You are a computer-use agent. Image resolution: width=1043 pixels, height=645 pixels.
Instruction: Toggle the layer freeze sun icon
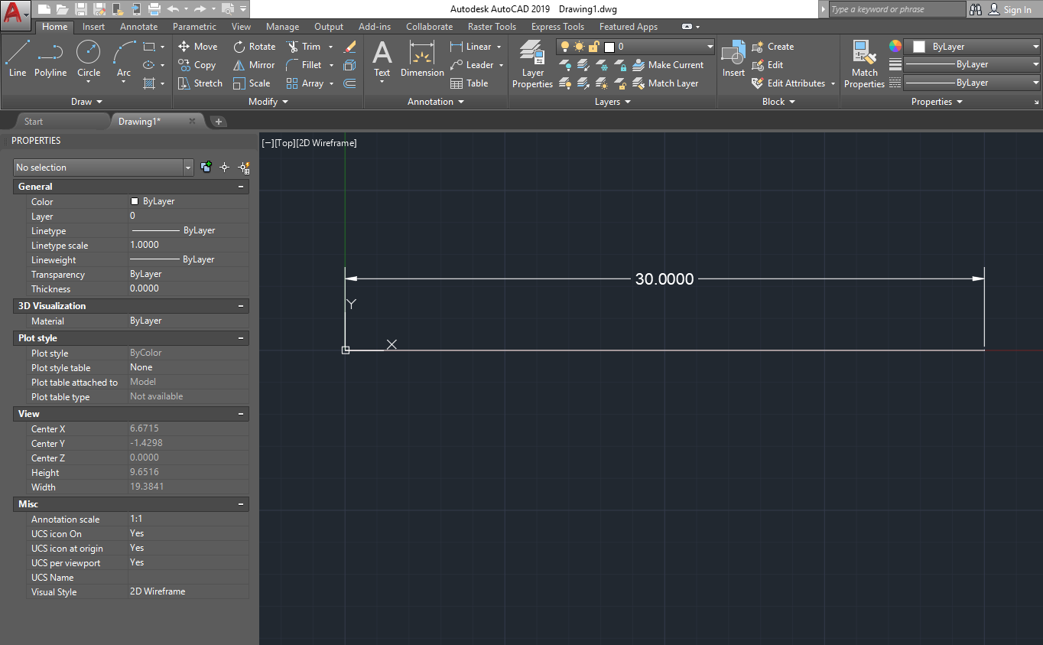click(x=579, y=47)
